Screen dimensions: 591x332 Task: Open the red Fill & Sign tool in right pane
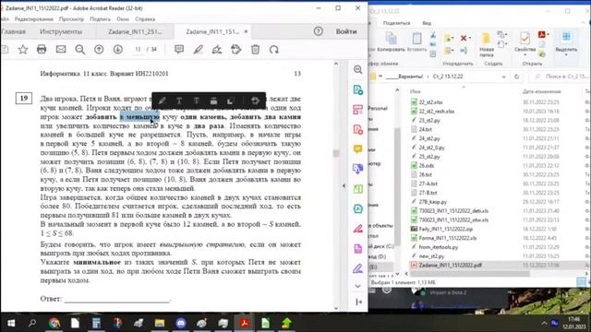click(357, 228)
